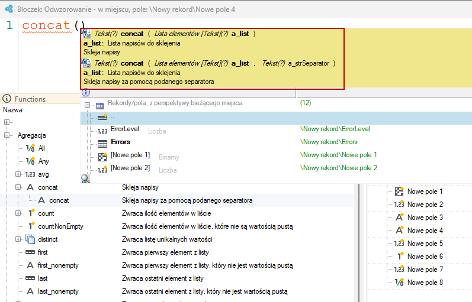Select [Nowe pole 1] in suggestions
Image resolution: width=472 pixels, height=302 pixels.
pyautogui.click(x=130, y=155)
